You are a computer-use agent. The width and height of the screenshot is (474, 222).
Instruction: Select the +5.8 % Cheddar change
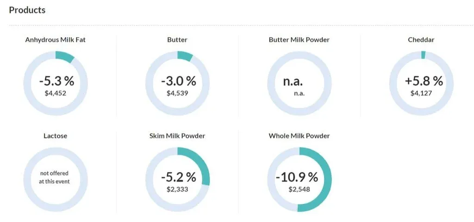tap(424, 81)
